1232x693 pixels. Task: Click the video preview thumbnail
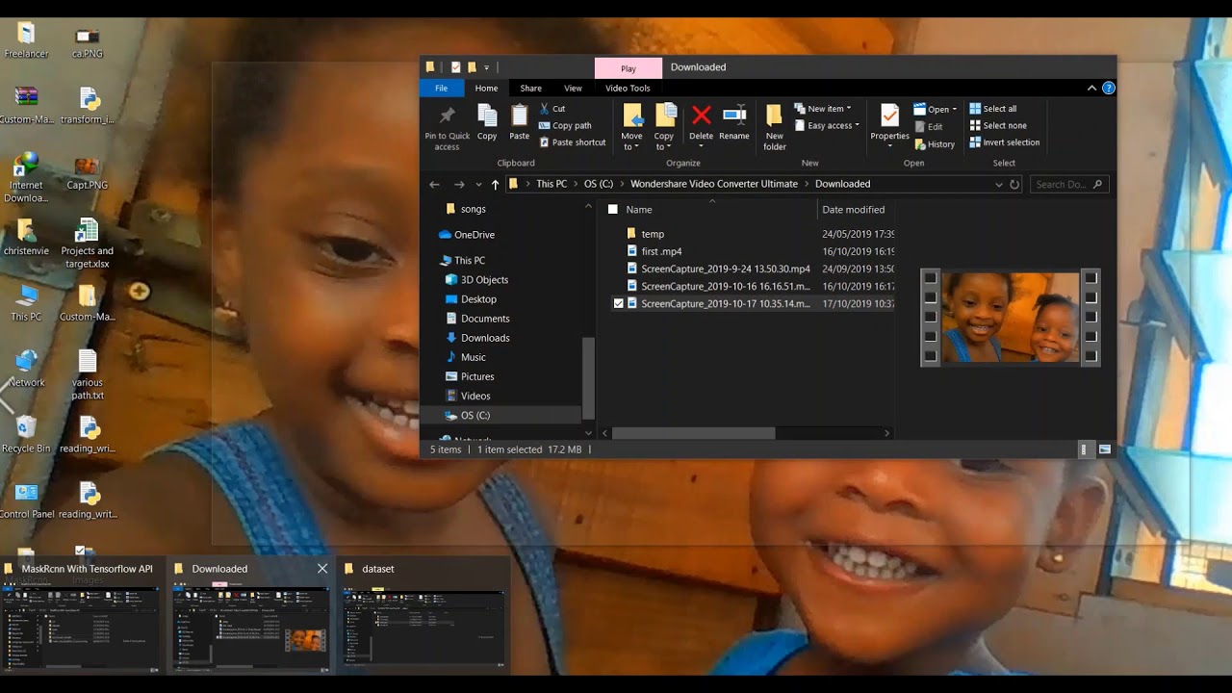click(x=1010, y=318)
